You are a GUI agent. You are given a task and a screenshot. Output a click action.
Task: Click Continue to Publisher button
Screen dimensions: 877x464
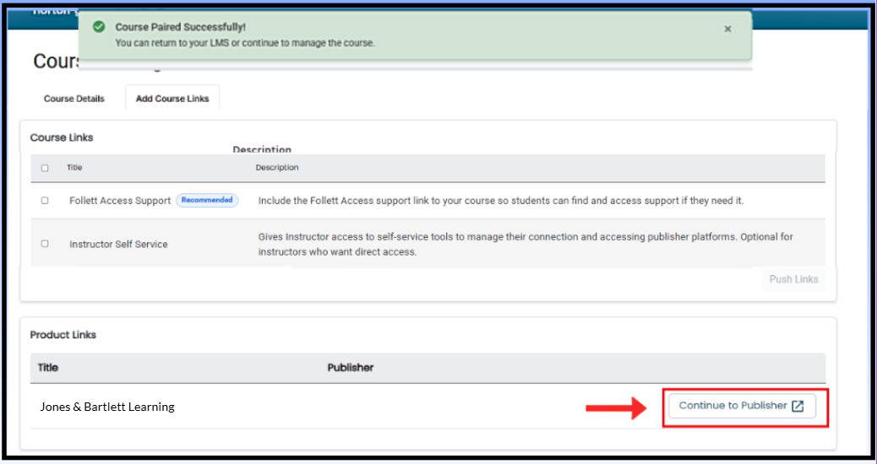point(742,406)
